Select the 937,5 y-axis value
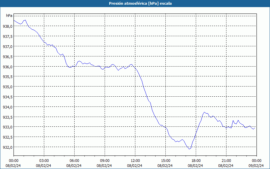The image size is (270, 169). coord(7,37)
